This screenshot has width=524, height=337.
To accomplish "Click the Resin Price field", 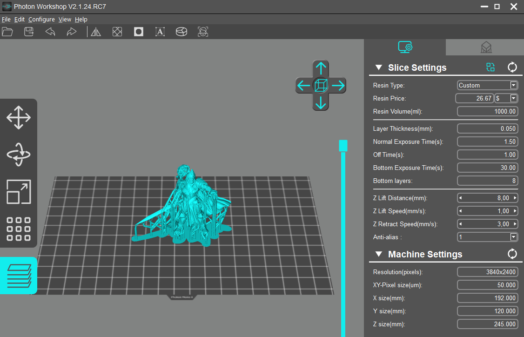I will (x=474, y=98).
